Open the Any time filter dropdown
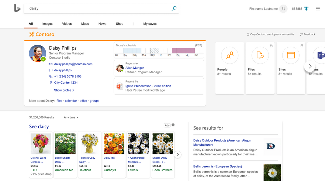 (x=71, y=117)
